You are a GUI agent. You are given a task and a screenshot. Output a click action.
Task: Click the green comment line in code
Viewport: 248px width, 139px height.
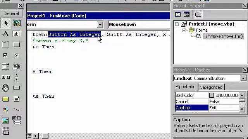[60, 41]
